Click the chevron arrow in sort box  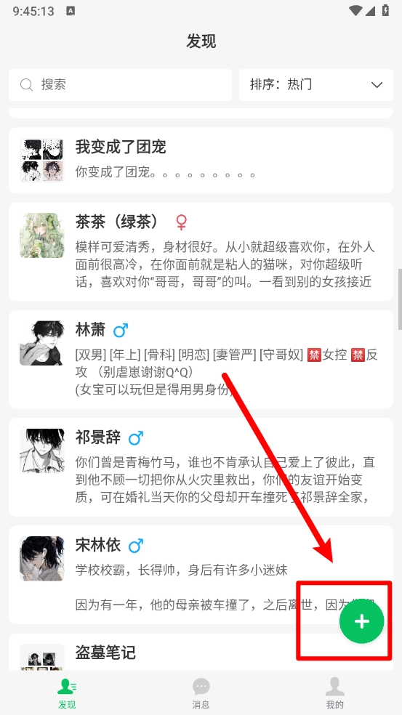(x=377, y=85)
